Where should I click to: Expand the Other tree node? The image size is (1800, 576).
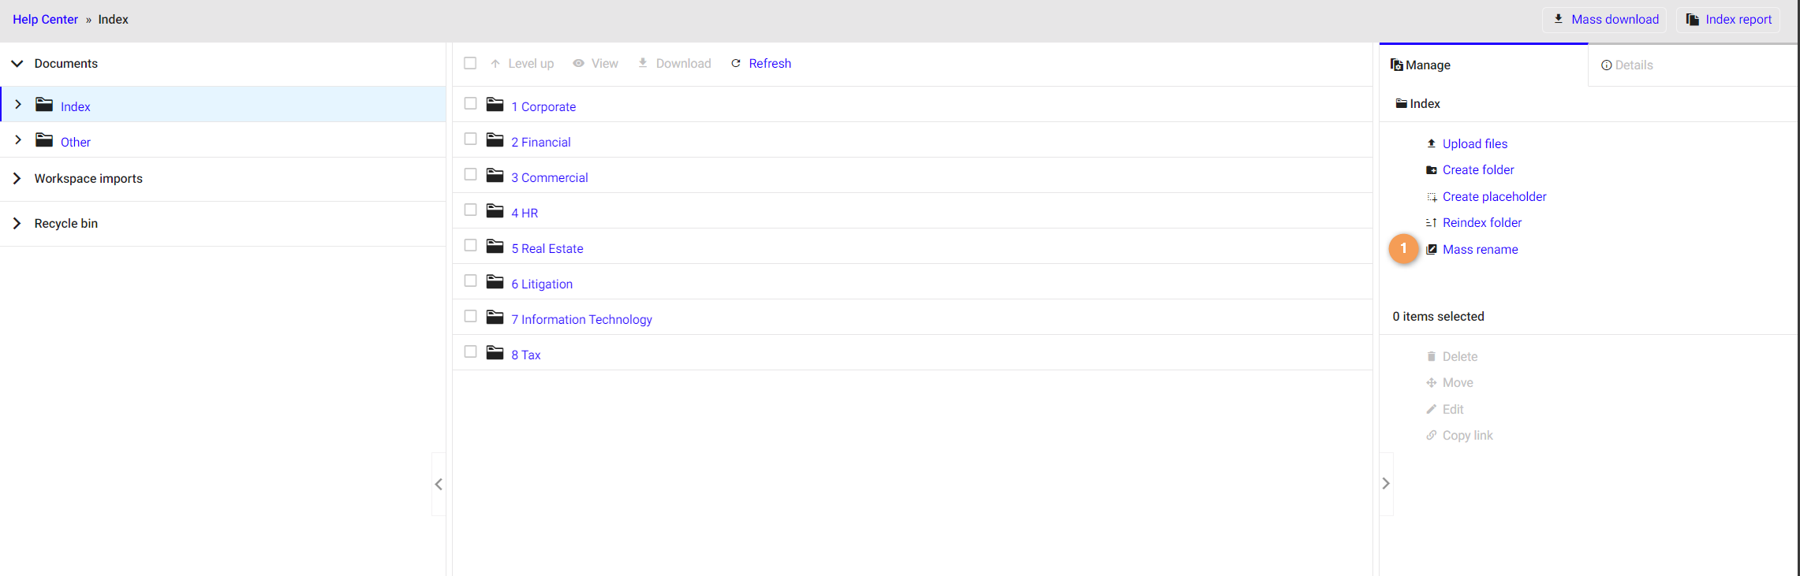pos(17,139)
